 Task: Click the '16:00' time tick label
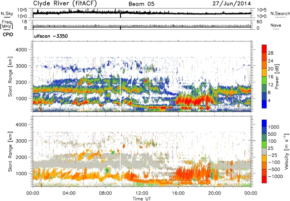tap(178, 193)
